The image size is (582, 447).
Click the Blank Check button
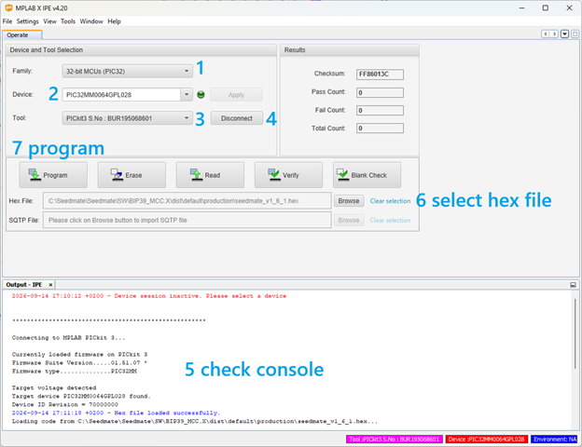[367, 175]
